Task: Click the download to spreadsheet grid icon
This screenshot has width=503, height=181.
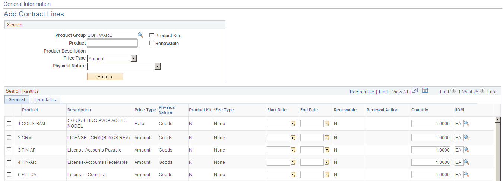Action: 425,91
